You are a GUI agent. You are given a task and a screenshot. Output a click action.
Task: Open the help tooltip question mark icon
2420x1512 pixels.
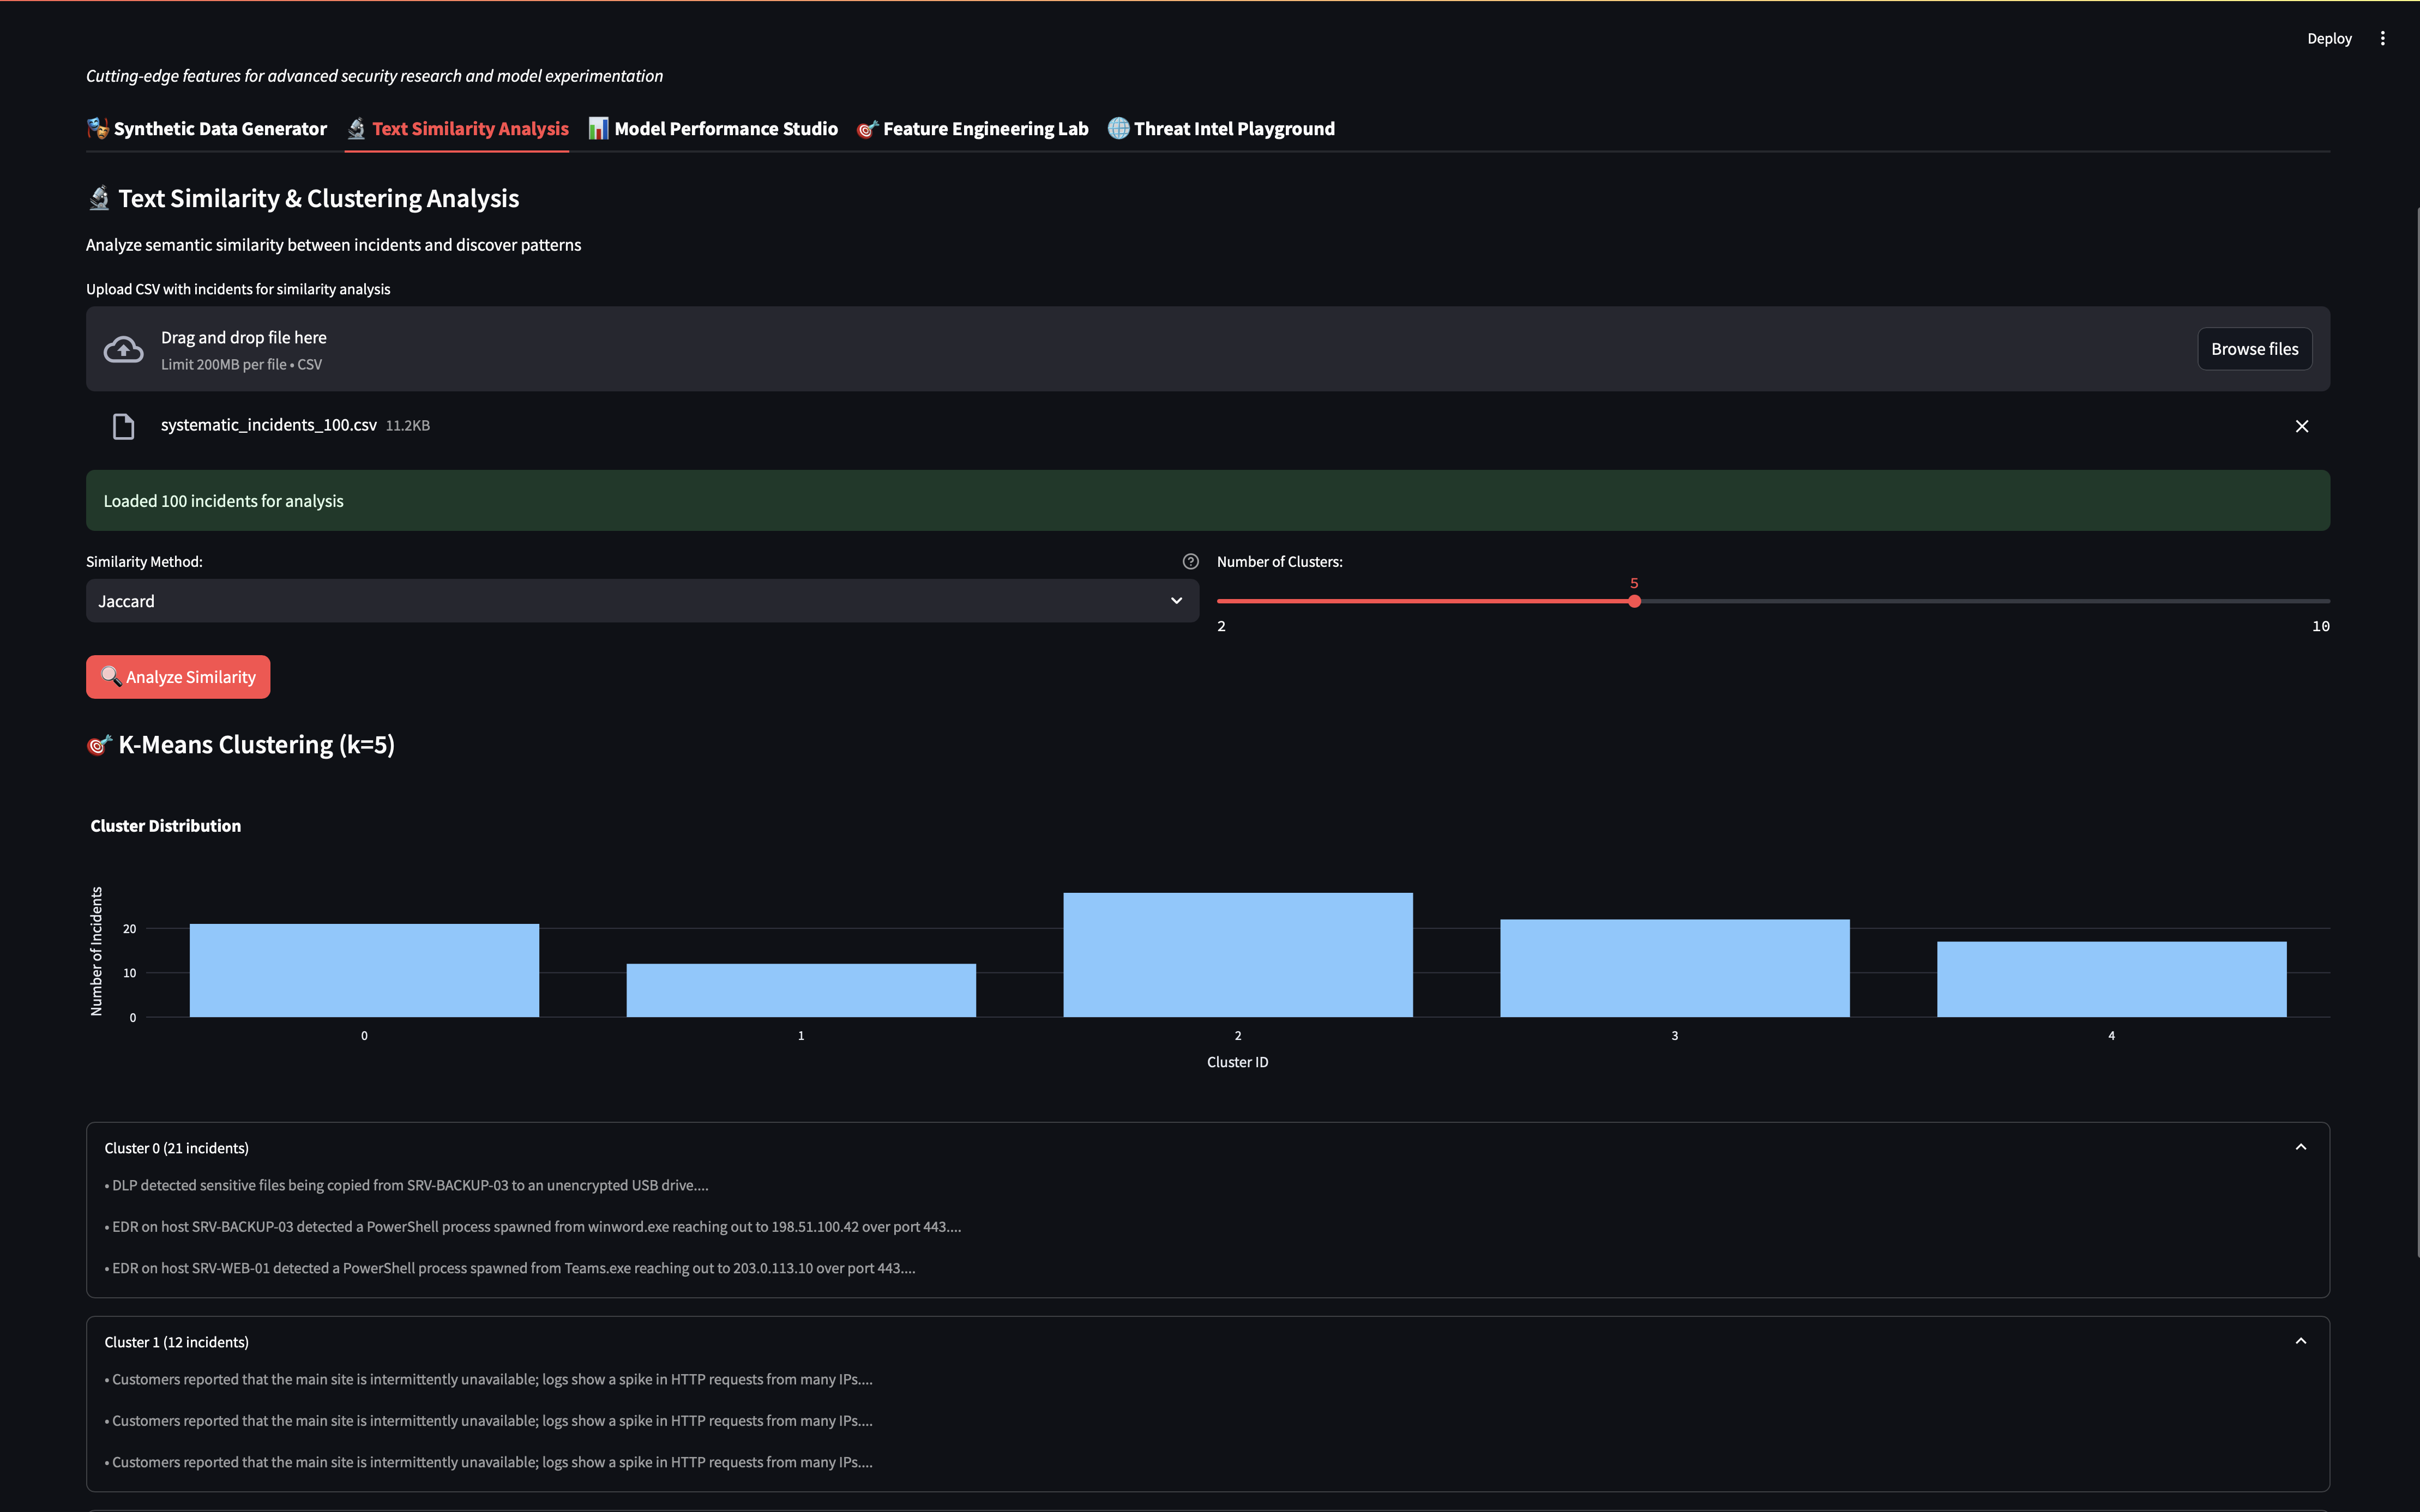click(1190, 561)
